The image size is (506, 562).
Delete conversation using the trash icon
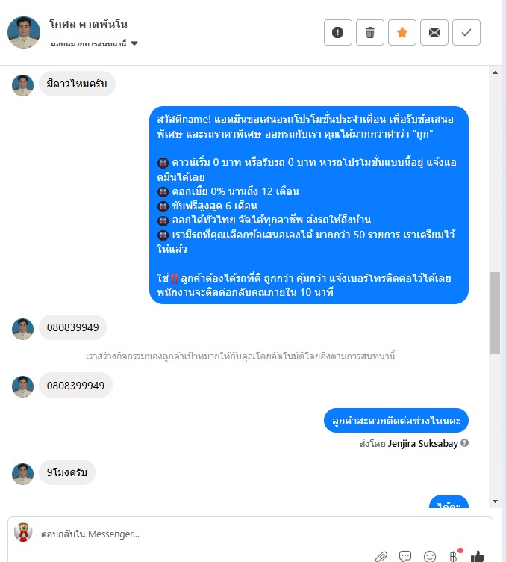370,33
